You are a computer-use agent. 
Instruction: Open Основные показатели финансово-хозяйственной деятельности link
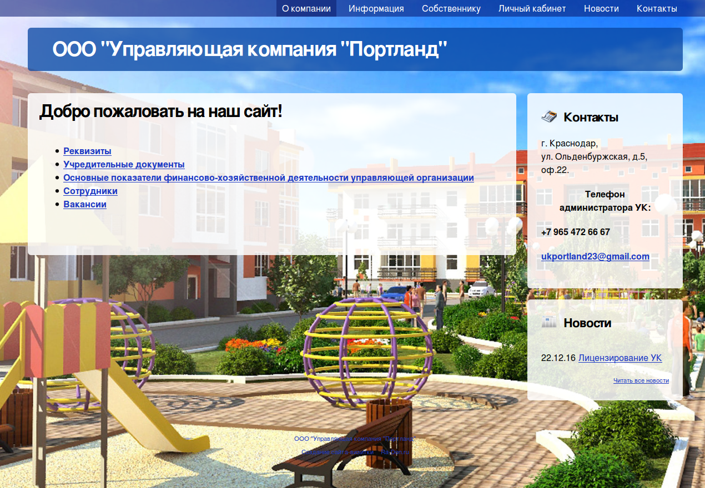point(268,177)
